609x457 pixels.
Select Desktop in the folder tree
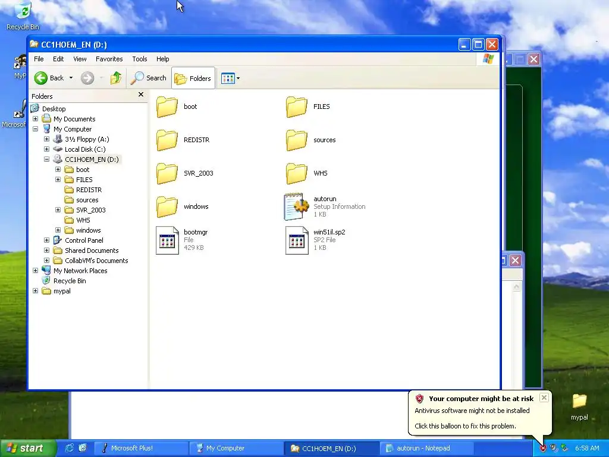pos(54,109)
